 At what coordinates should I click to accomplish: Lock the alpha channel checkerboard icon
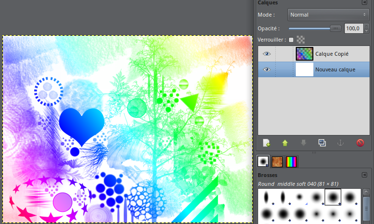click(x=301, y=40)
